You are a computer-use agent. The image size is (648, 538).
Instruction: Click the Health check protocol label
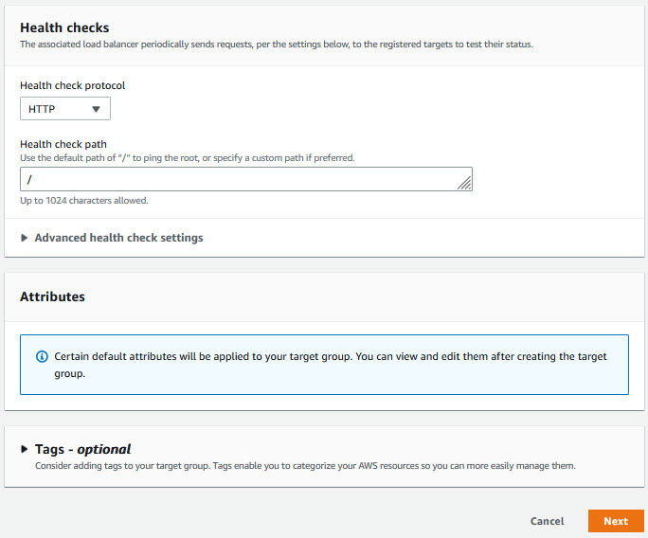coord(72,85)
